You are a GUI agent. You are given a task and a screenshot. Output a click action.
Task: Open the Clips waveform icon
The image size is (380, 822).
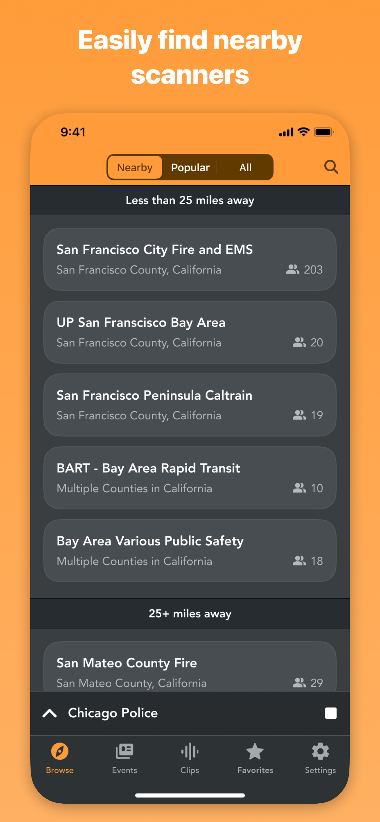tap(190, 751)
